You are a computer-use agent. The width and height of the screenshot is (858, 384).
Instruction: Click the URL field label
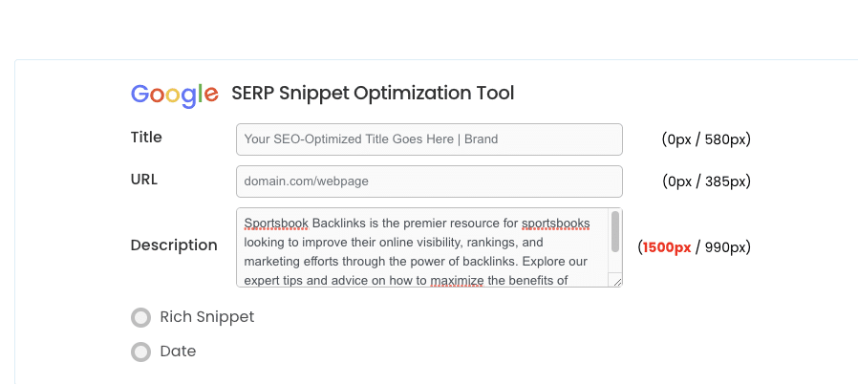point(144,180)
